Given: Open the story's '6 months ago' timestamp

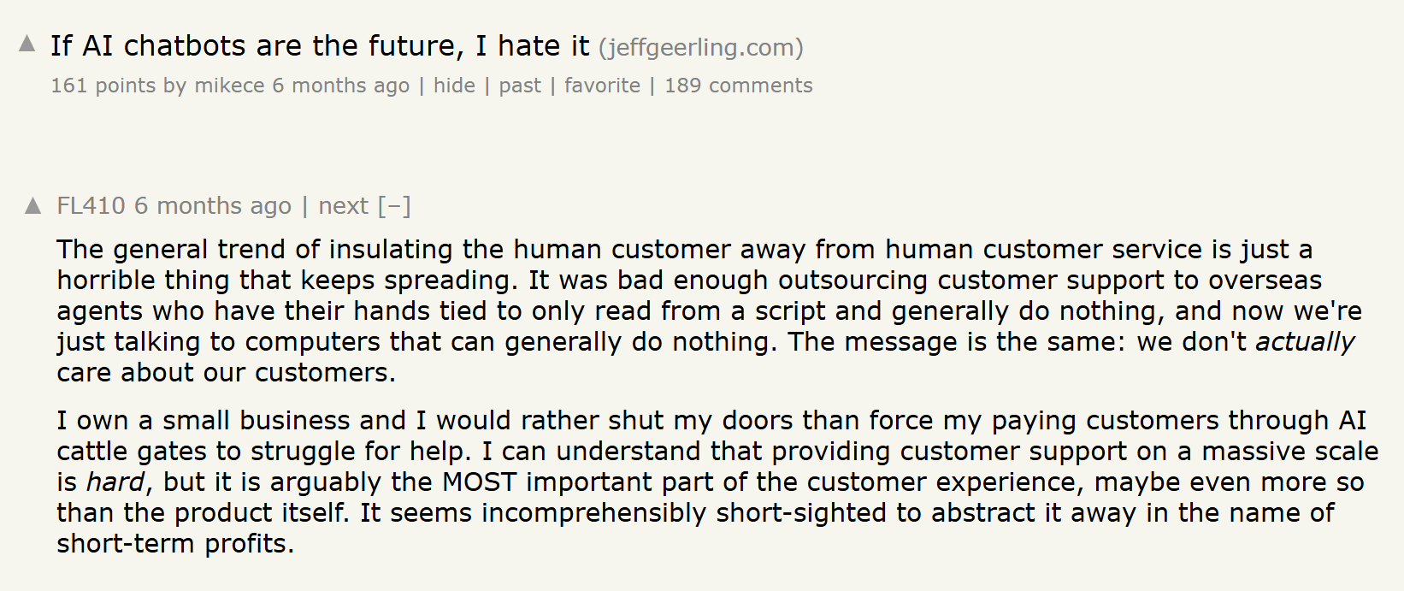Looking at the screenshot, I should 340,86.
